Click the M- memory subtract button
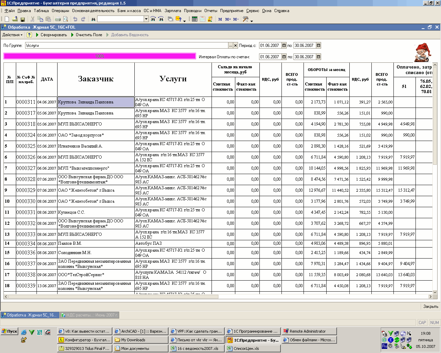The height and width of the screenshot is (353, 441). coord(236,19)
